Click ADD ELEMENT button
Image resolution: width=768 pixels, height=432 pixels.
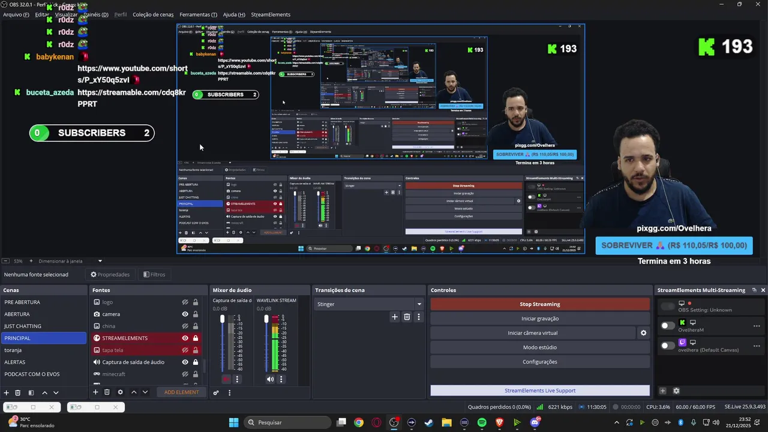(182, 392)
